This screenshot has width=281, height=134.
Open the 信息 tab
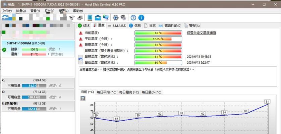tap(135, 25)
